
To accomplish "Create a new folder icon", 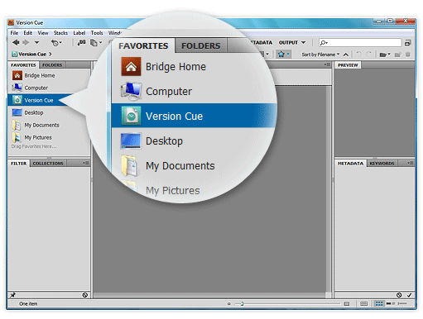I will (x=397, y=55).
